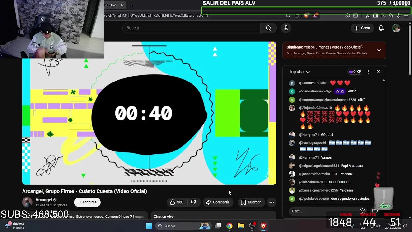Click username @luiscabrera7955 in chat
Image resolution: width=412 pixels, height=232 pixels.
pyautogui.click(x=313, y=182)
